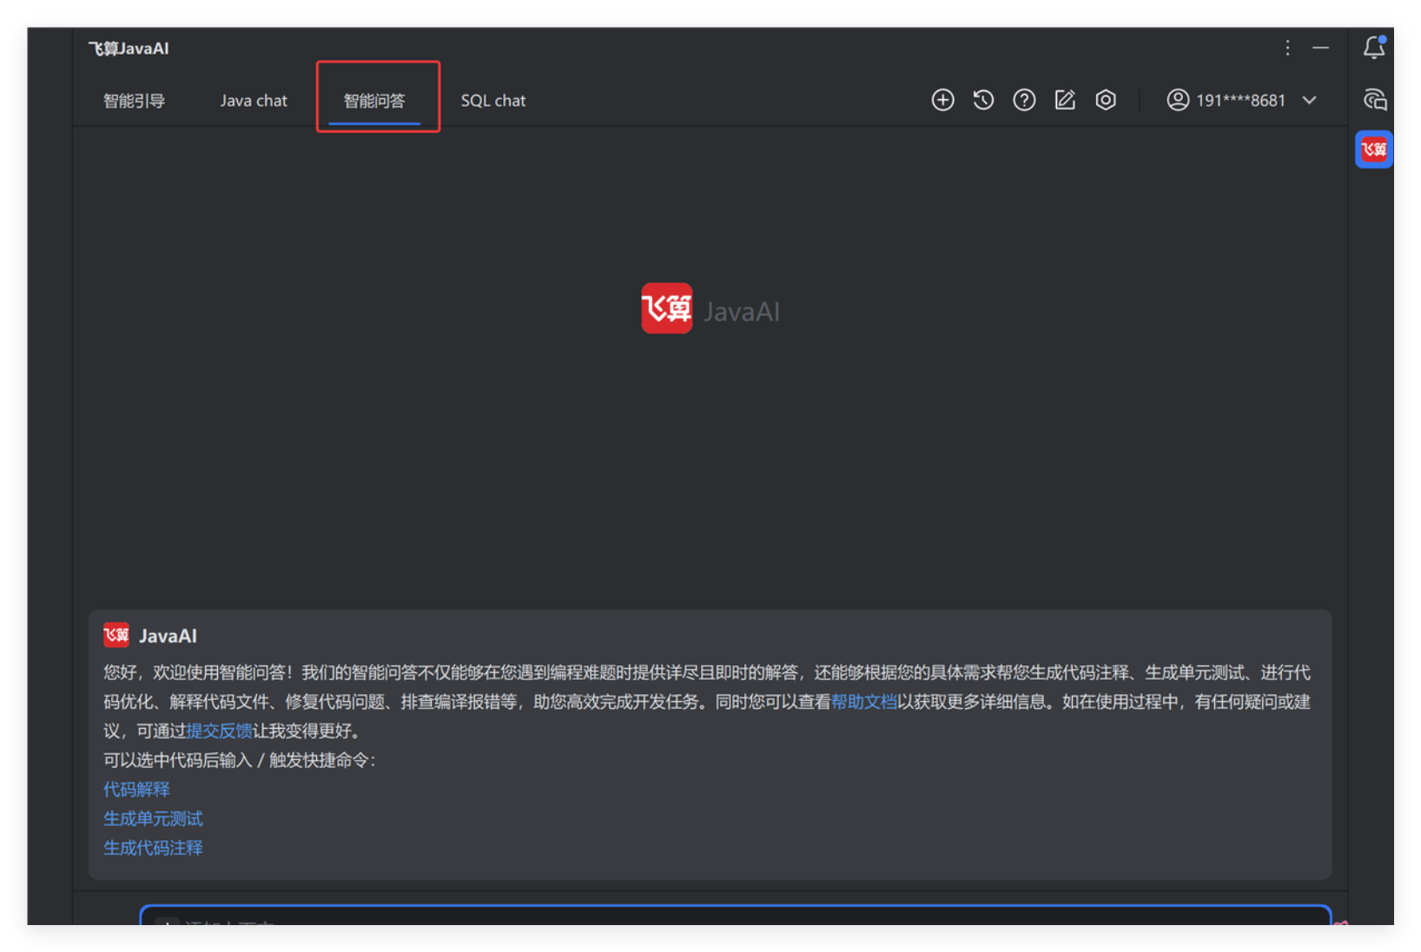Open the SQL chat tab
1421x952 pixels.
(x=492, y=101)
